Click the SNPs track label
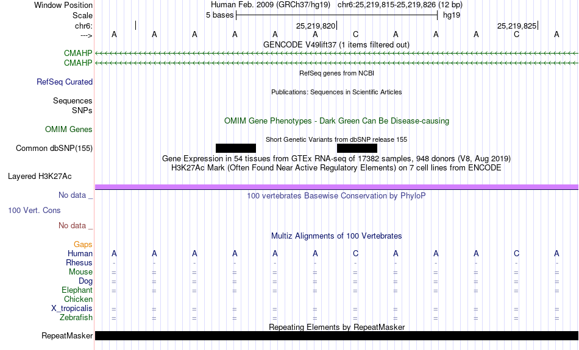 tap(82, 110)
